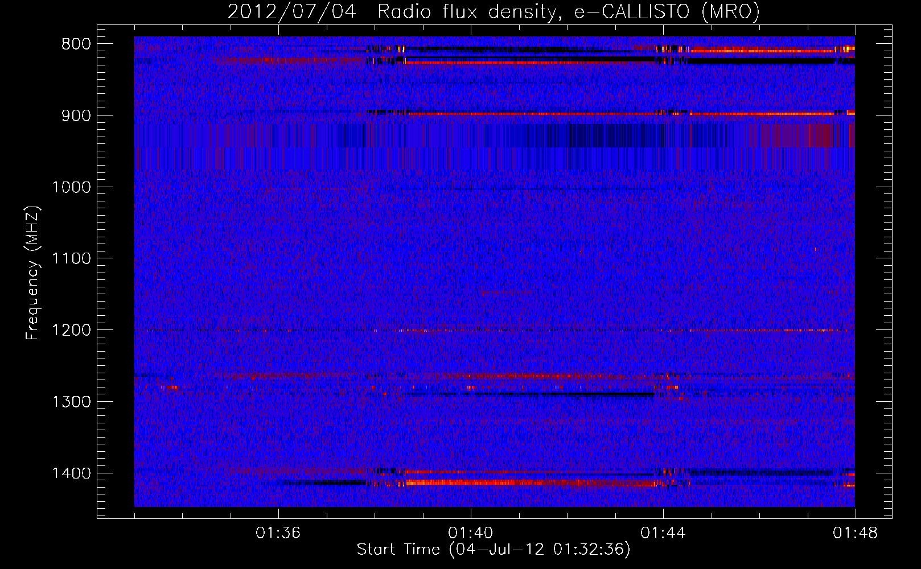Image resolution: width=921 pixels, height=569 pixels.
Task: Click the 1300 frequency tick label
Action: [x=71, y=402]
